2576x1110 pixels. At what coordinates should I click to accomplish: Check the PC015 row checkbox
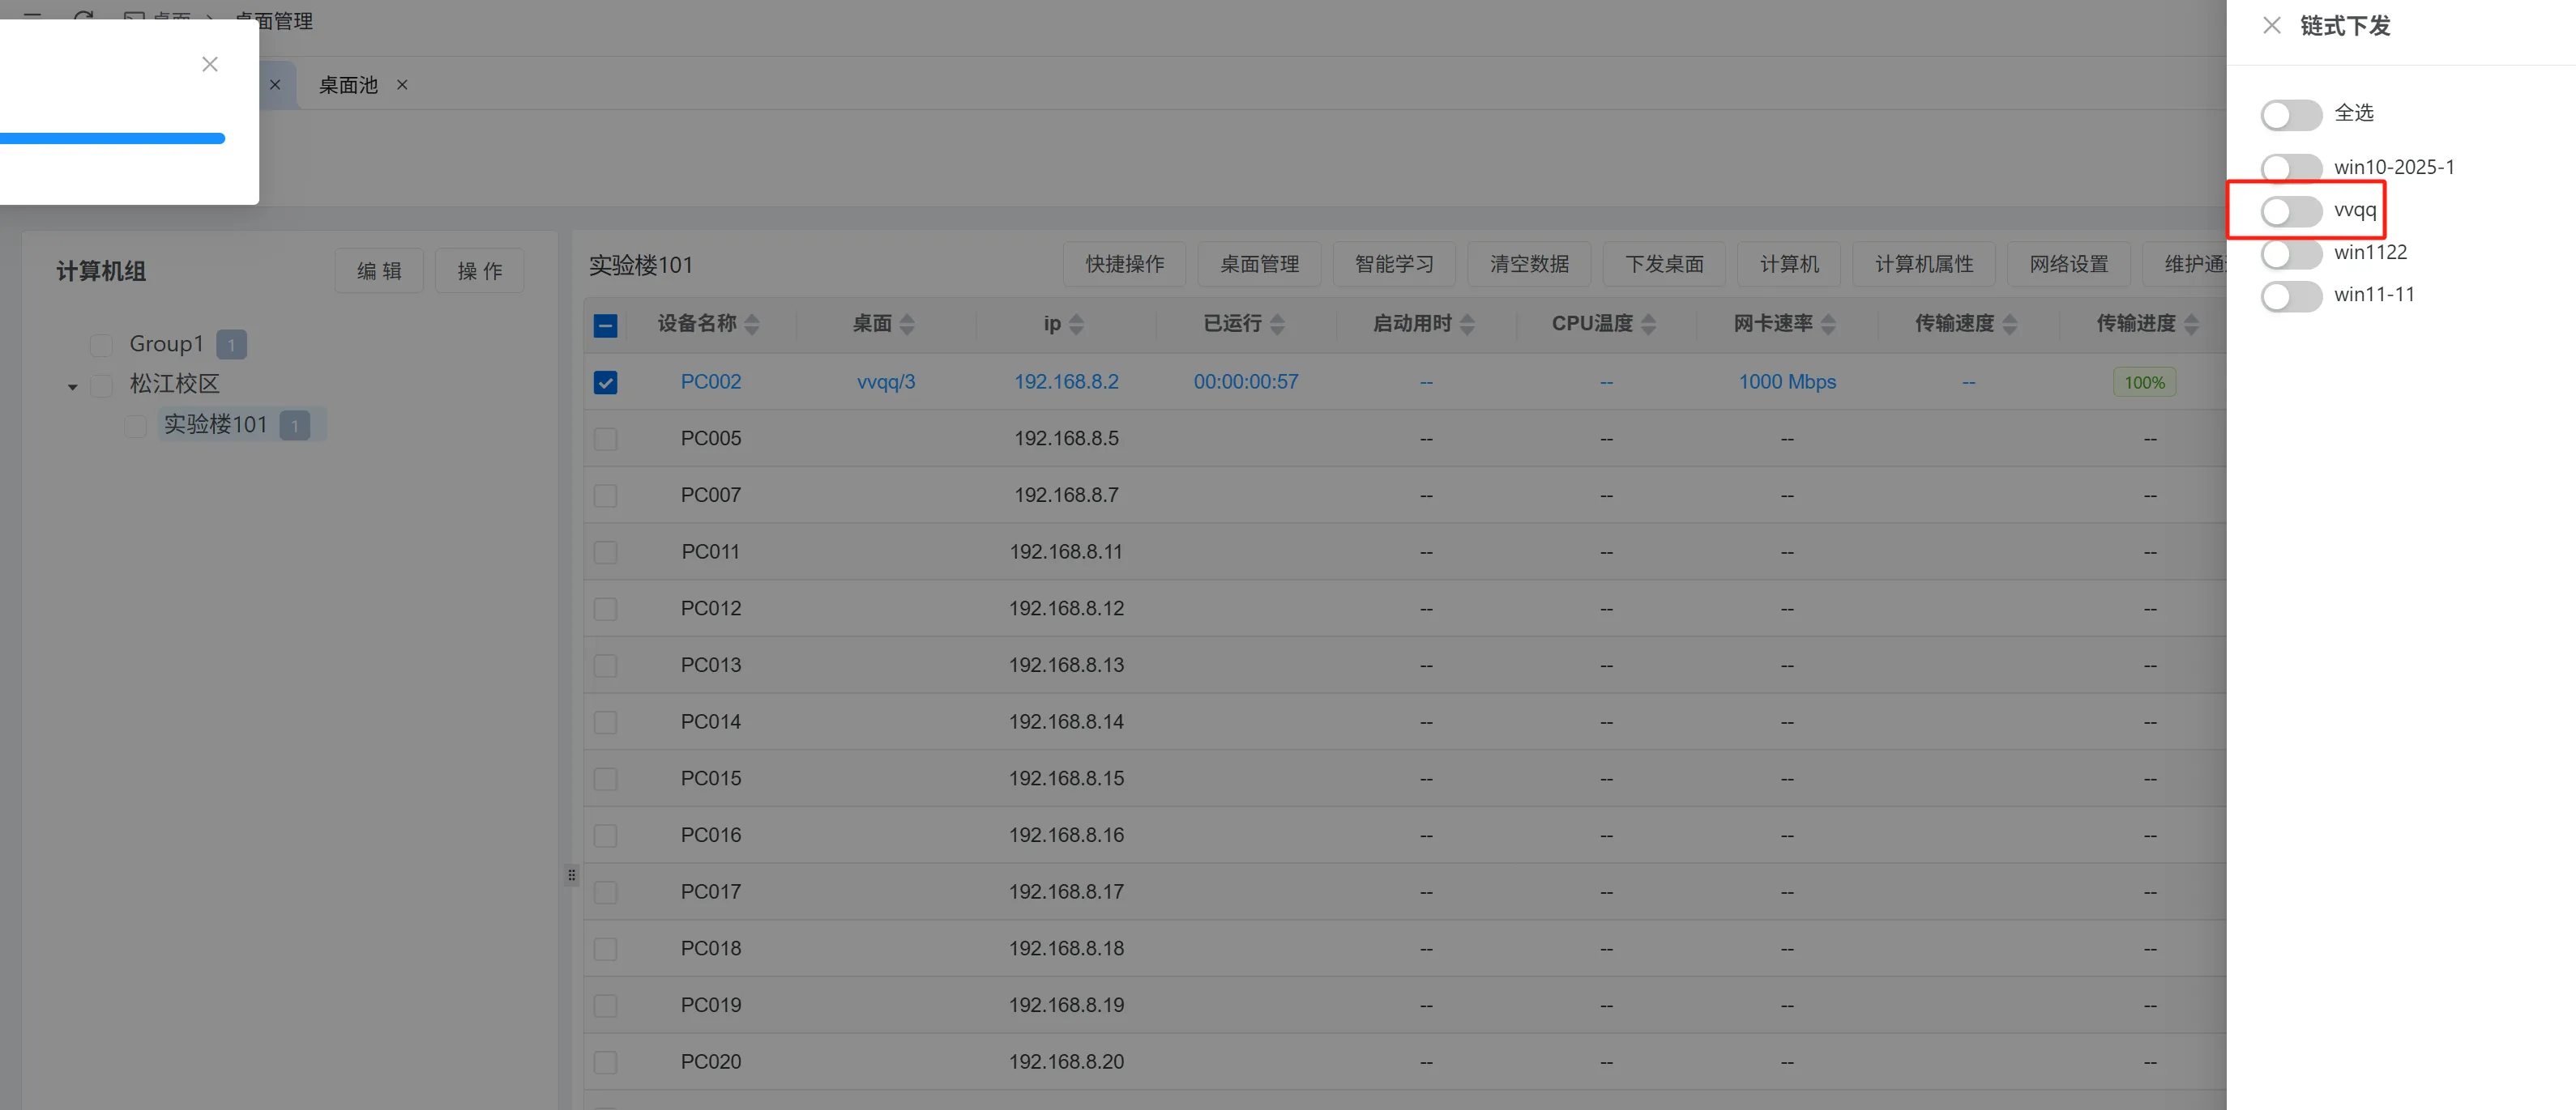(x=605, y=780)
